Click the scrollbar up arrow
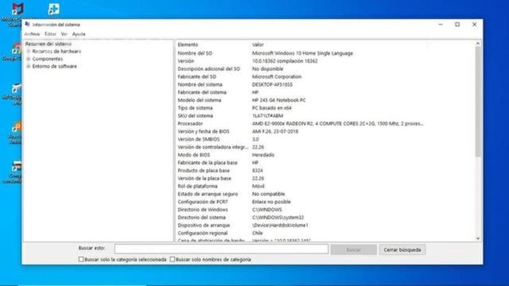The image size is (509, 286). 478,43
